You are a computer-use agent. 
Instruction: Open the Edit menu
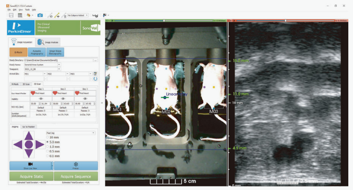[x=15, y=10]
